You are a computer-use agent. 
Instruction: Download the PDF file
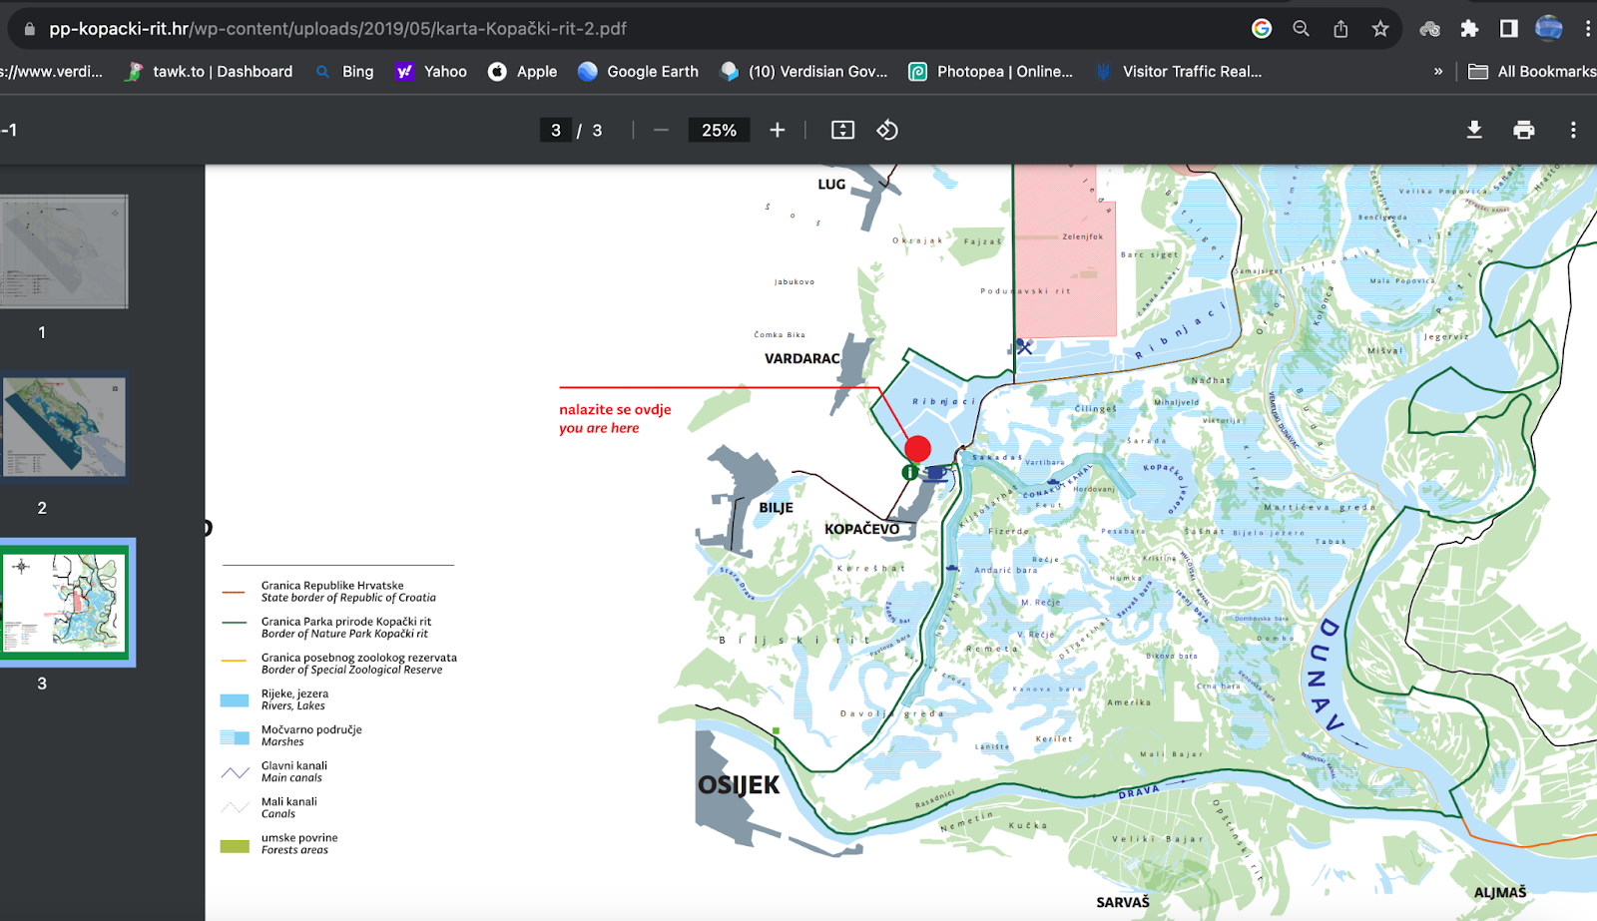(x=1474, y=130)
